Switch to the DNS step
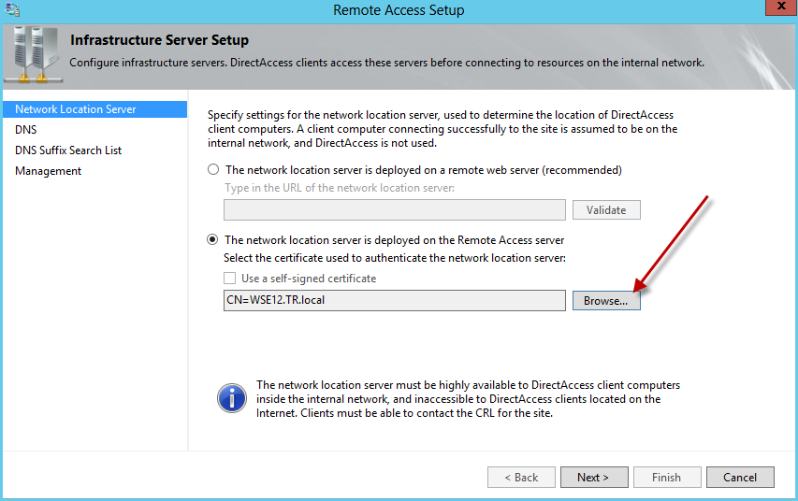The height and width of the screenshot is (501, 798). tap(26, 130)
